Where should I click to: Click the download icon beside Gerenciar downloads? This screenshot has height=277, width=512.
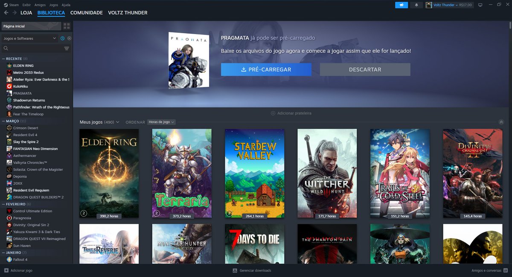(235, 271)
